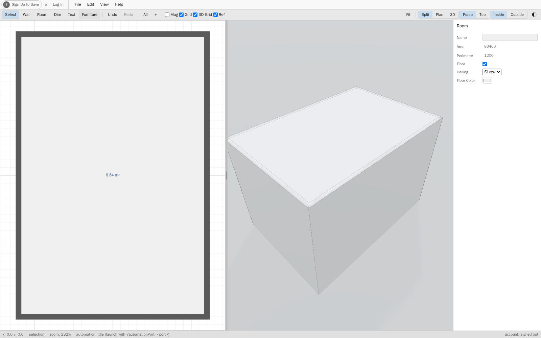Click the Perimeter value 1200
Screen dimensions: 541x338
[489, 56]
